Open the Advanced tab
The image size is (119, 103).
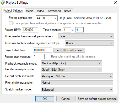tap(54, 11)
